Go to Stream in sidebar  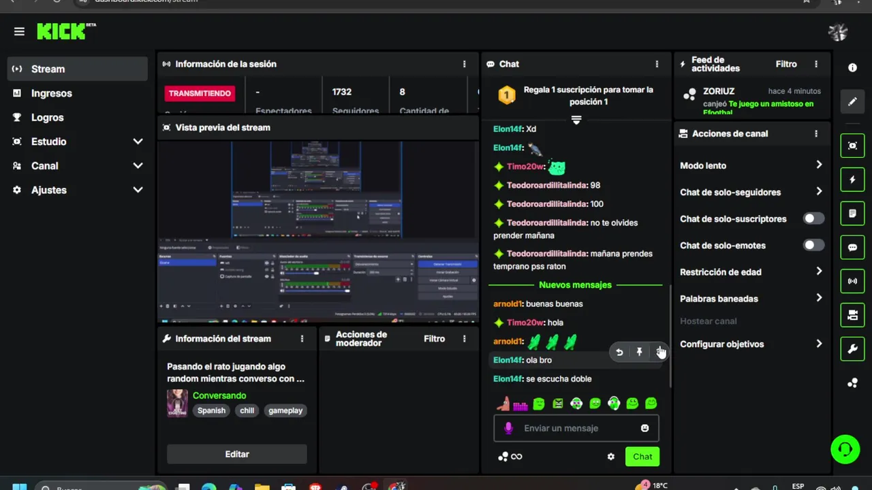coord(78,69)
